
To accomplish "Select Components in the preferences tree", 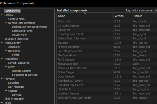I will 12,11.
